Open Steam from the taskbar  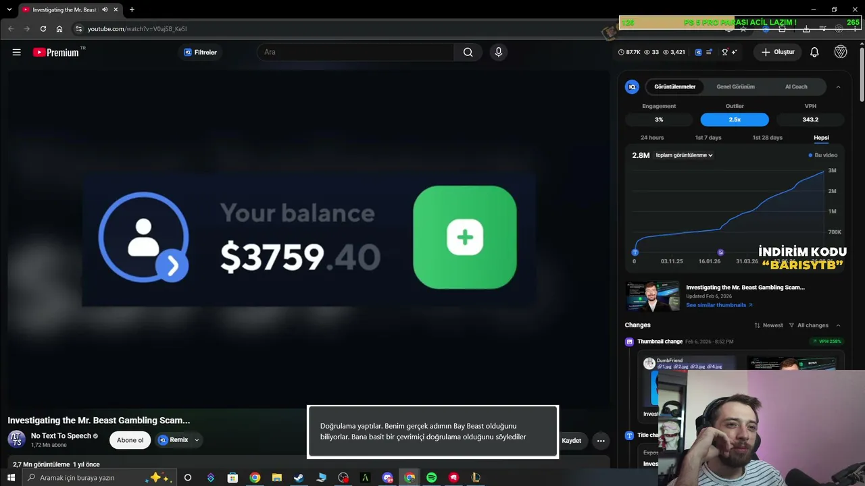299,478
